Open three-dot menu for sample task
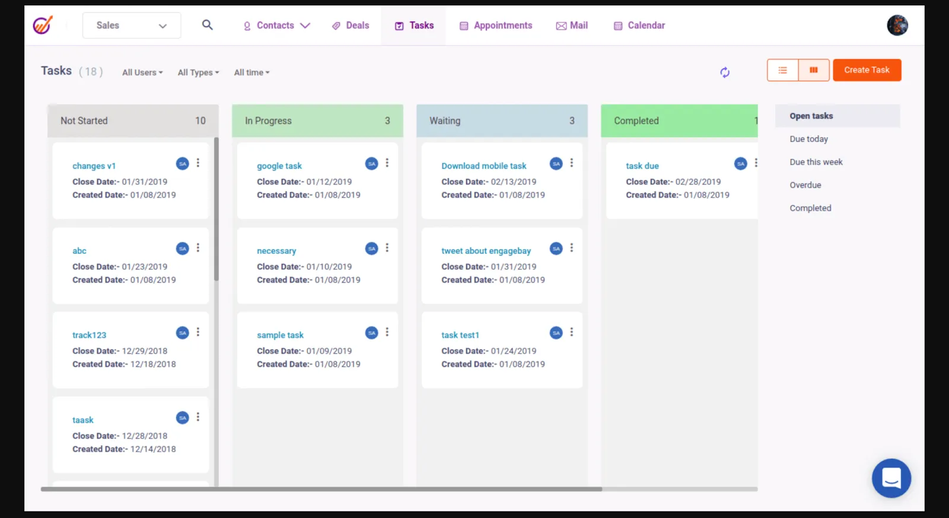This screenshot has height=518, width=949. pyautogui.click(x=387, y=332)
